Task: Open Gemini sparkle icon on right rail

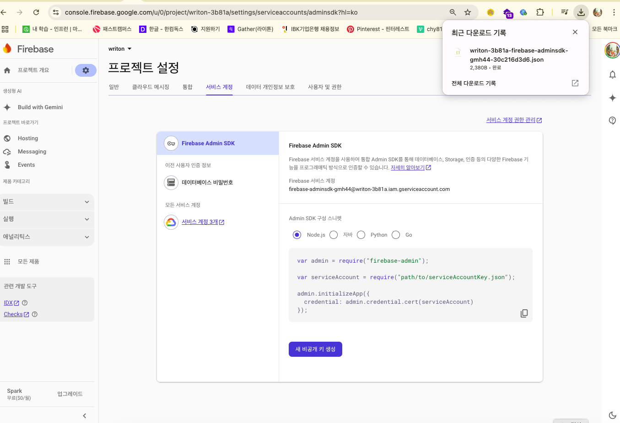Action: tap(612, 98)
